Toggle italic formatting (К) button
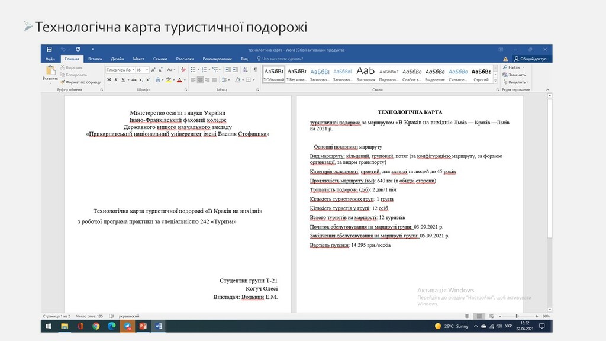The image size is (606, 341). click(116, 79)
